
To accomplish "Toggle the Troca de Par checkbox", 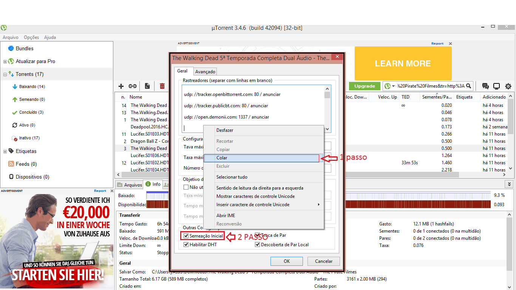I will tap(257, 235).
